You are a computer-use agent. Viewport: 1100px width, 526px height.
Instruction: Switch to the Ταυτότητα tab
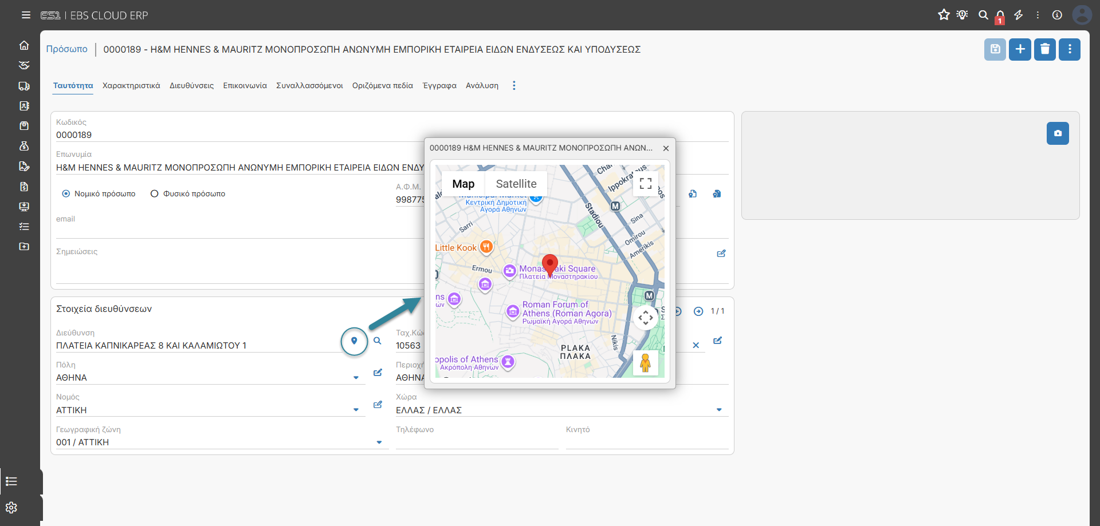[x=73, y=86]
